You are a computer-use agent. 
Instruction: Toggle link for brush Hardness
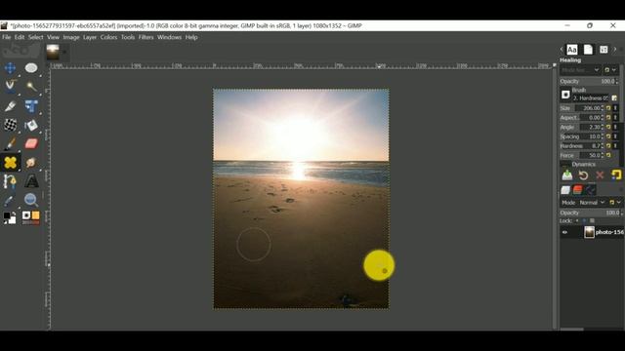(615, 146)
